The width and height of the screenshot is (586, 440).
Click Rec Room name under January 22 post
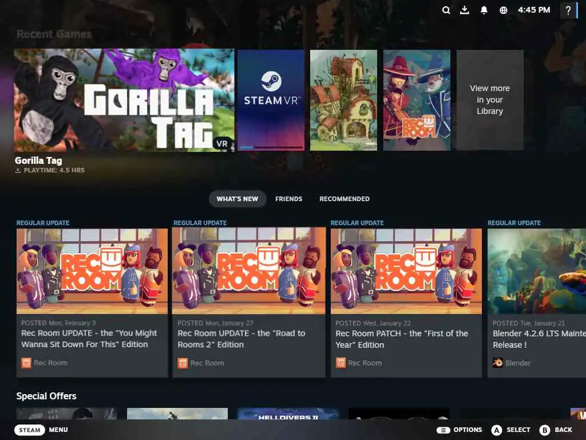365,363
